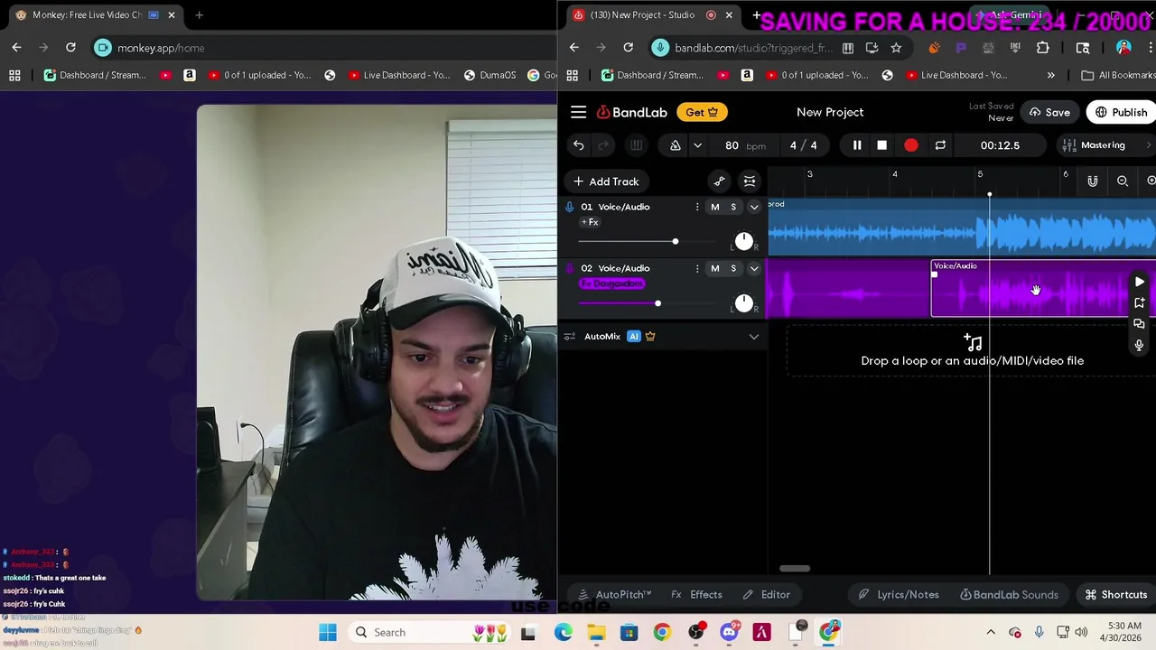Viewport: 1156px width, 650px height.
Task: Open the Editor tab
Action: click(x=766, y=595)
